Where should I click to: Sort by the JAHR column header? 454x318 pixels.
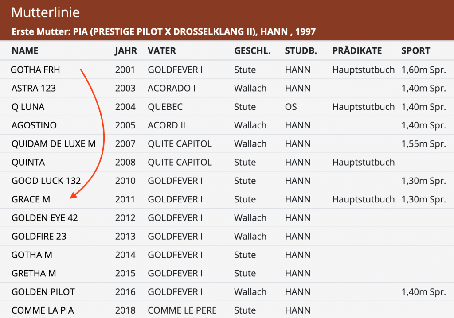126,51
